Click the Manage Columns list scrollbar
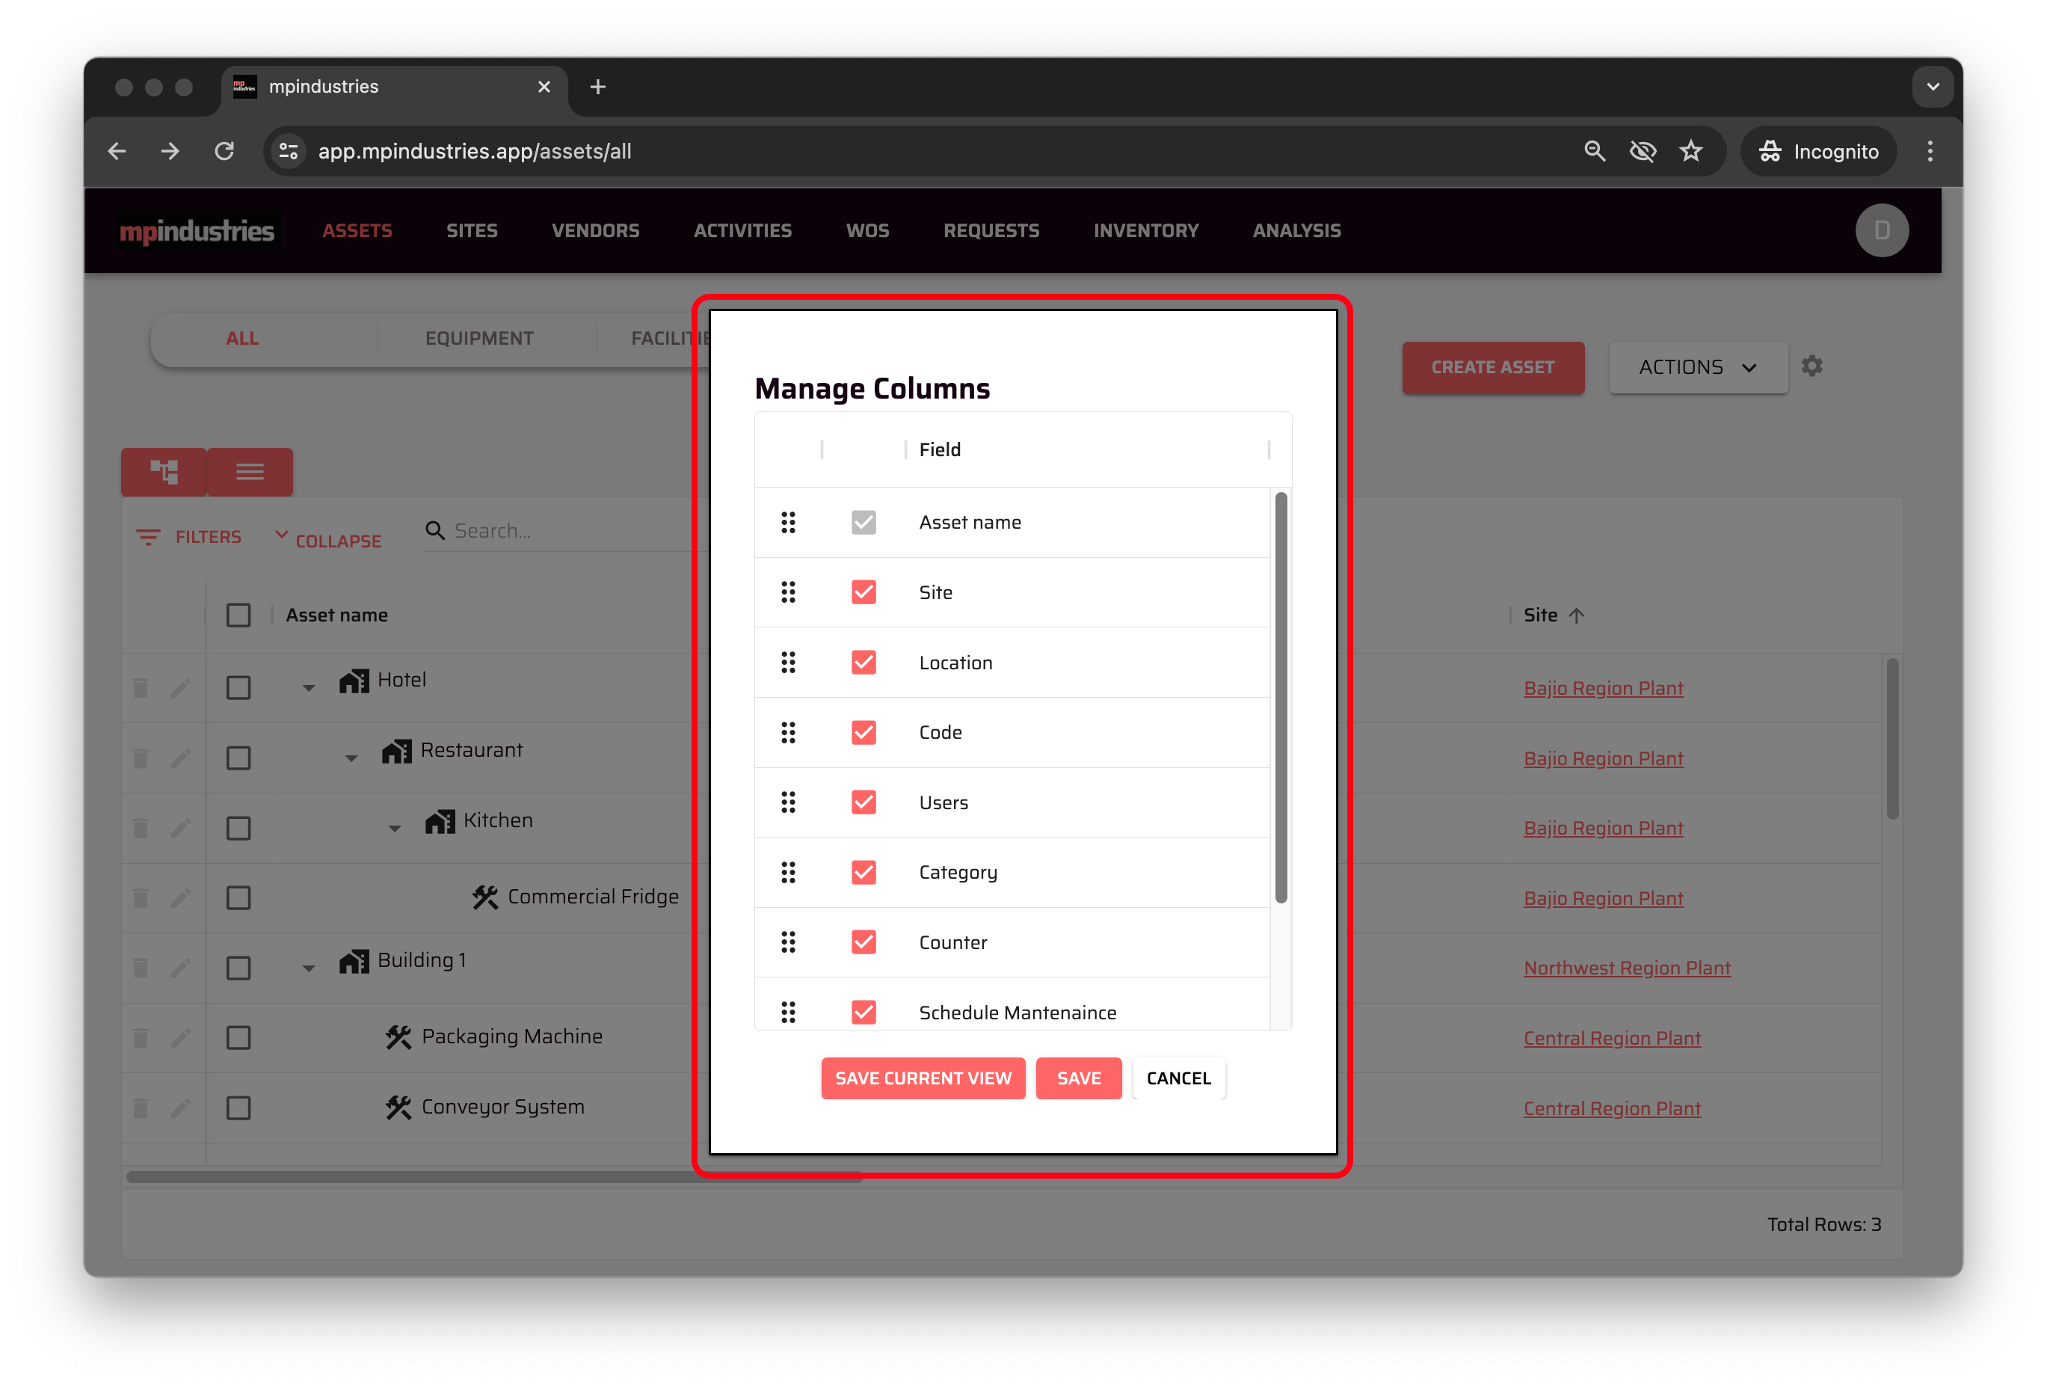Screen dimensions: 2047x1388 [1281, 696]
